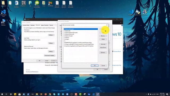Image resolution: width=170 pixels, height=96 pixels.
Task: Open File Explorer from the taskbar
Action: pos(37,94)
